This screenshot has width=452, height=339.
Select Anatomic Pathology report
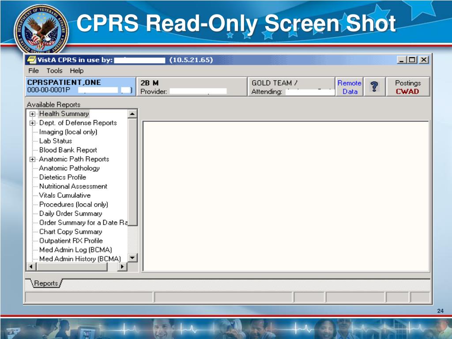69,168
